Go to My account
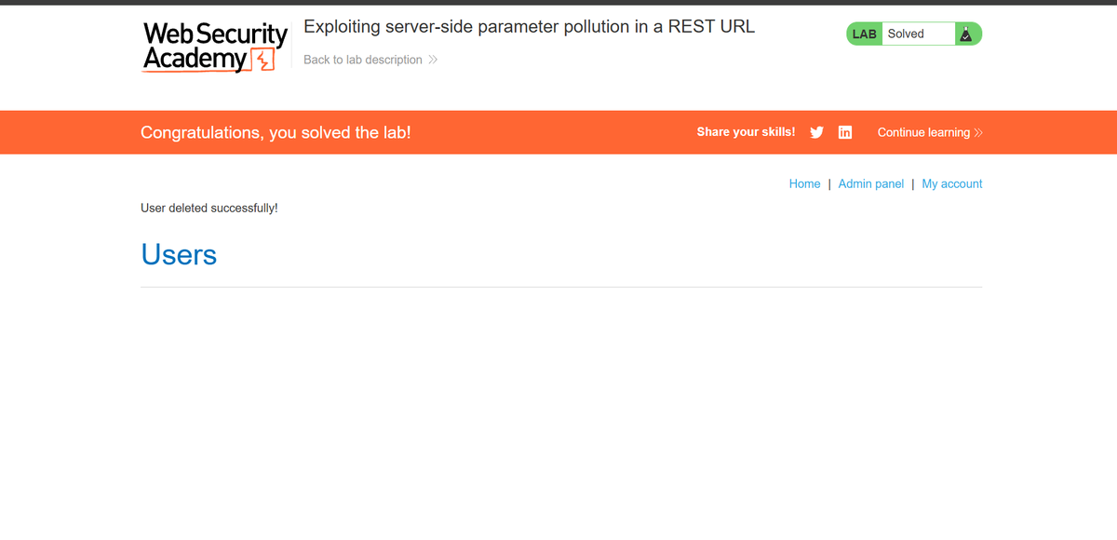The width and height of the screenshot is (1117, 540). (x=951, y=183)
